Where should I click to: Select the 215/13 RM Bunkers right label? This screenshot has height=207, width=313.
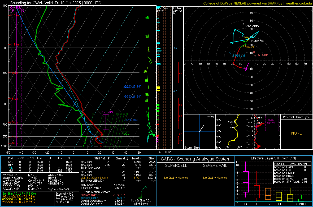(x=261, y=55)
